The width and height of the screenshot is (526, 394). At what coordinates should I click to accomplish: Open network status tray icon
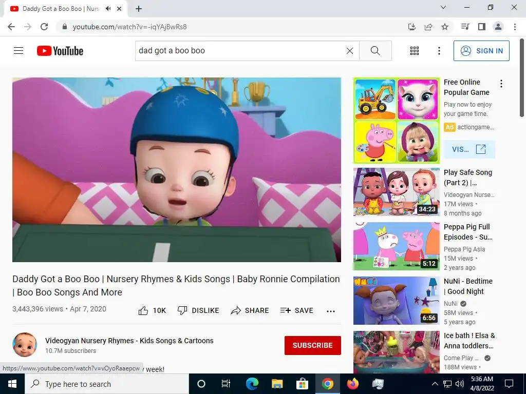[x=447, y=384]
